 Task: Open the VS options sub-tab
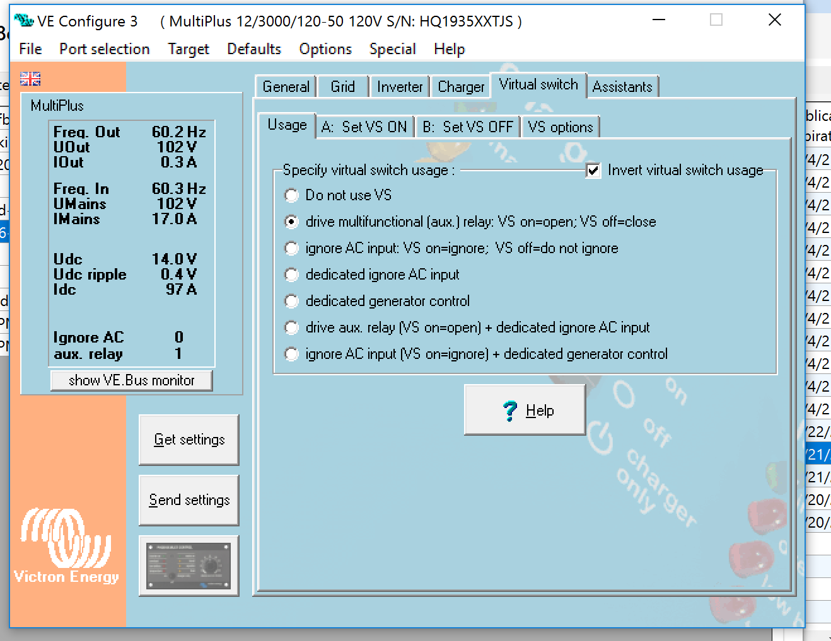[561, 127]
